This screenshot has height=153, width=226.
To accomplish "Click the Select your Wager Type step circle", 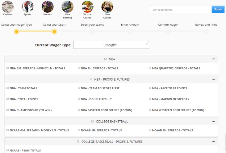I will coord(16,32).
